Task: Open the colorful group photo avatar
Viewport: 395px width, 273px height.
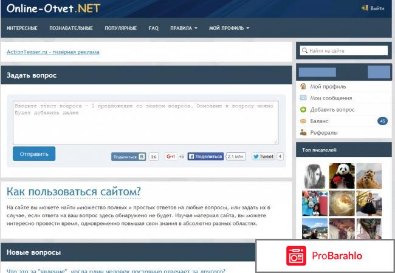Action: (x=315, y=203)
